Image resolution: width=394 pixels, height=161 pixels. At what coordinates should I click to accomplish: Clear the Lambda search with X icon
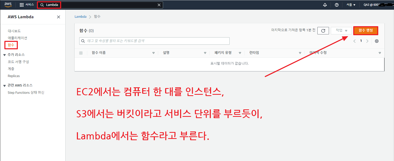[x=159, y=5]
